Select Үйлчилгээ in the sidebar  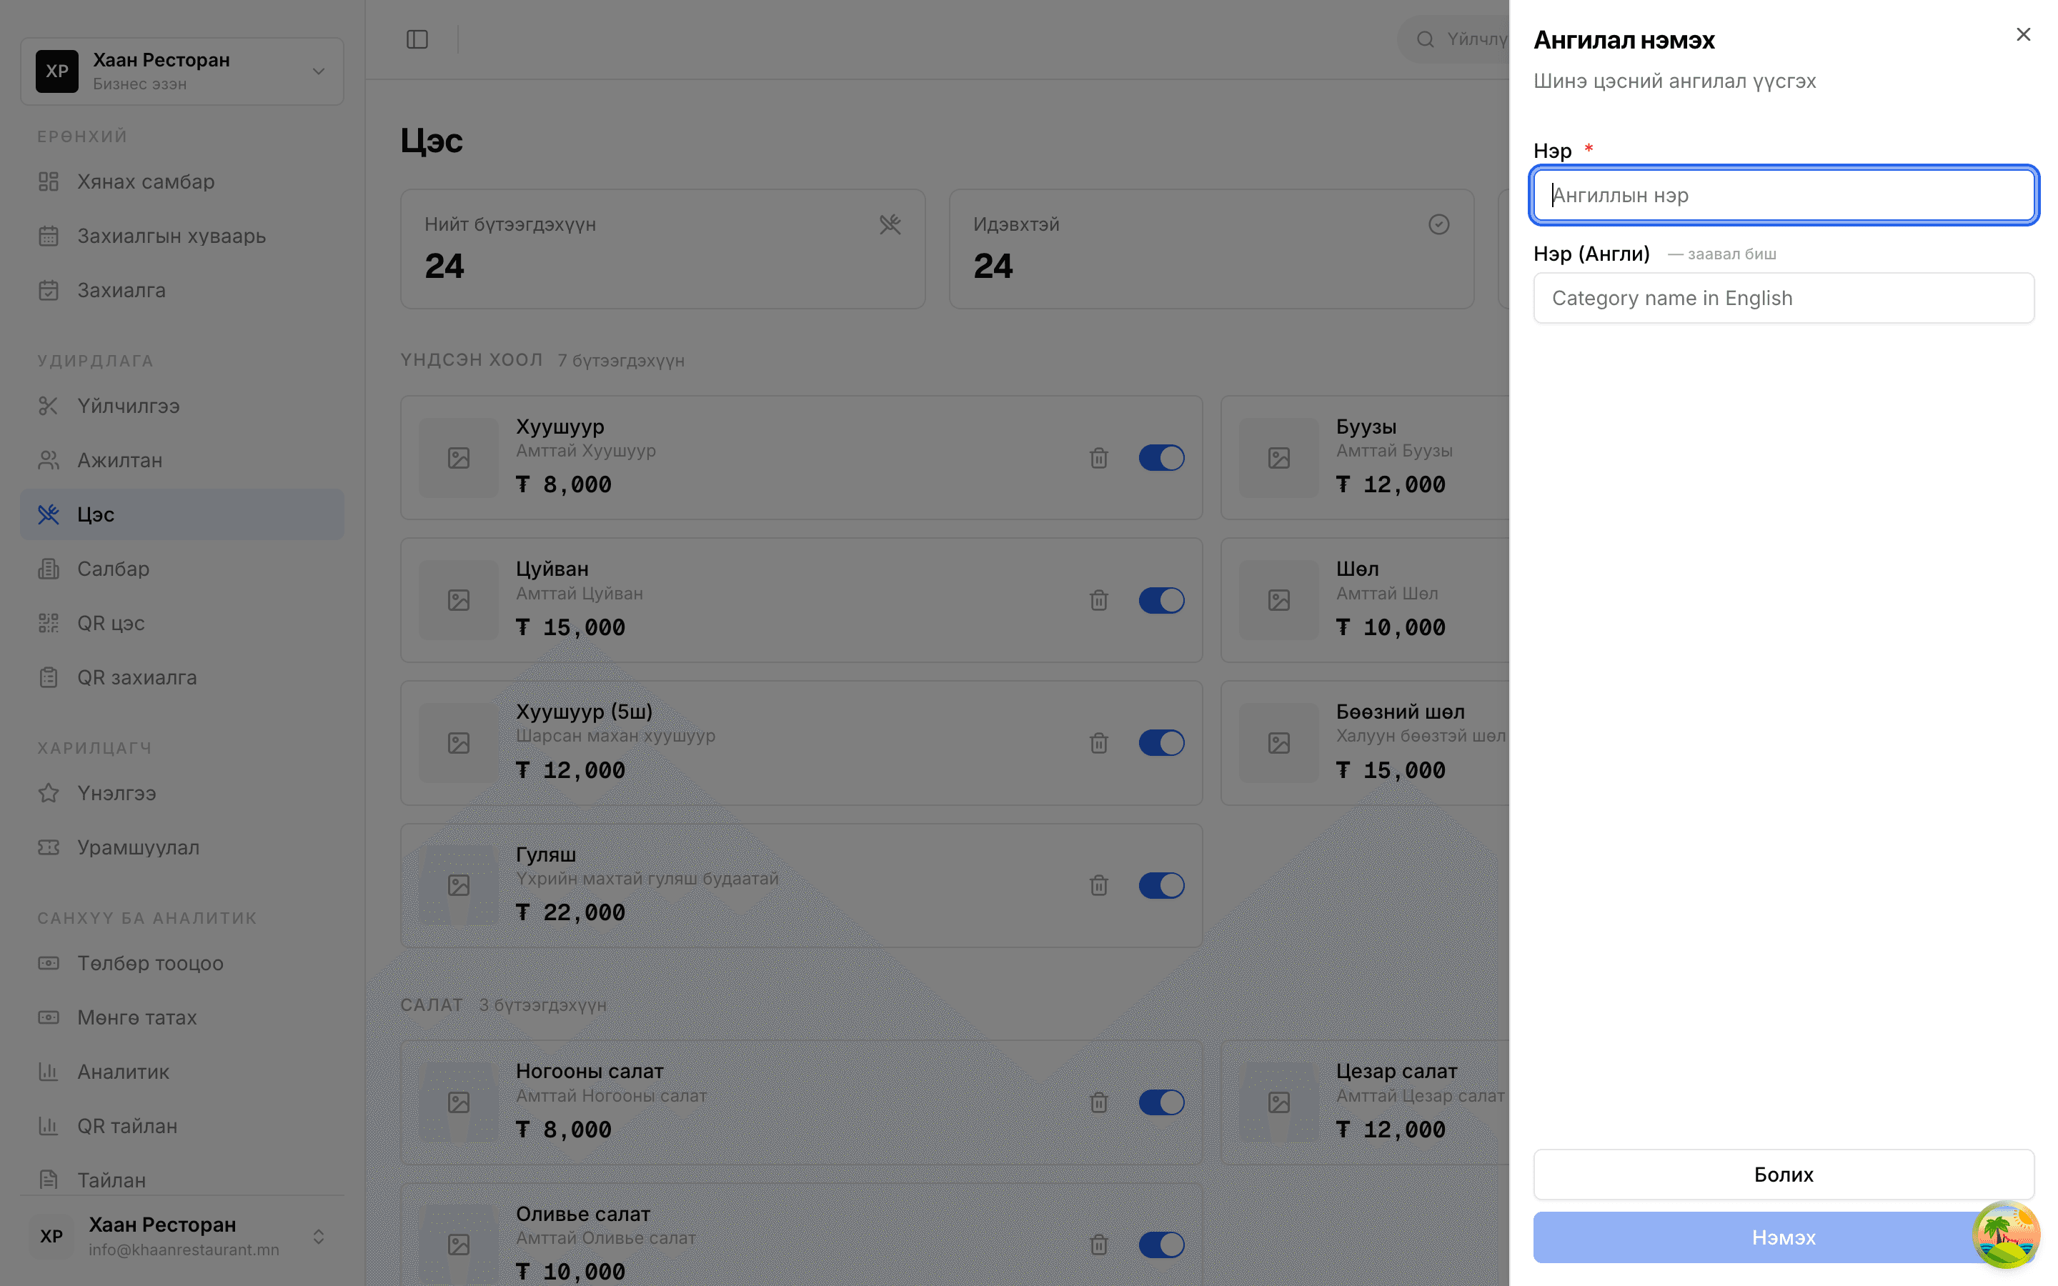(x=182, y=406)
